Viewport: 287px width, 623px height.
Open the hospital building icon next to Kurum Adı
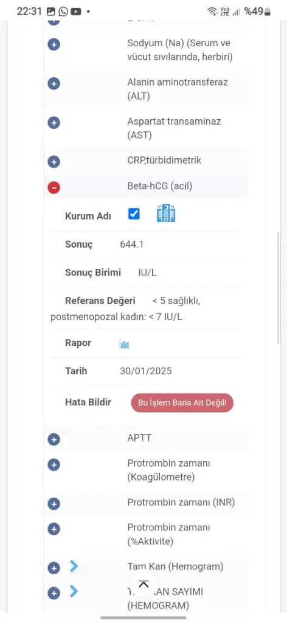[x=167, y=213]
